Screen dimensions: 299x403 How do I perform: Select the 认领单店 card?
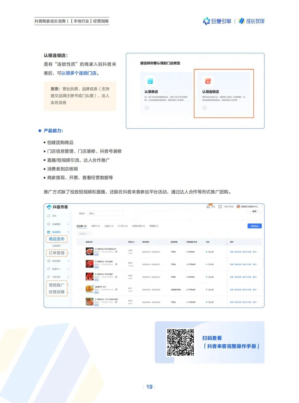click(x=166, y=94)
